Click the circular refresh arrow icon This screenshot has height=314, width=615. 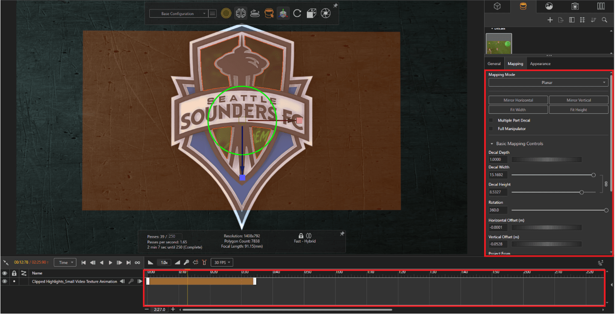297,14
